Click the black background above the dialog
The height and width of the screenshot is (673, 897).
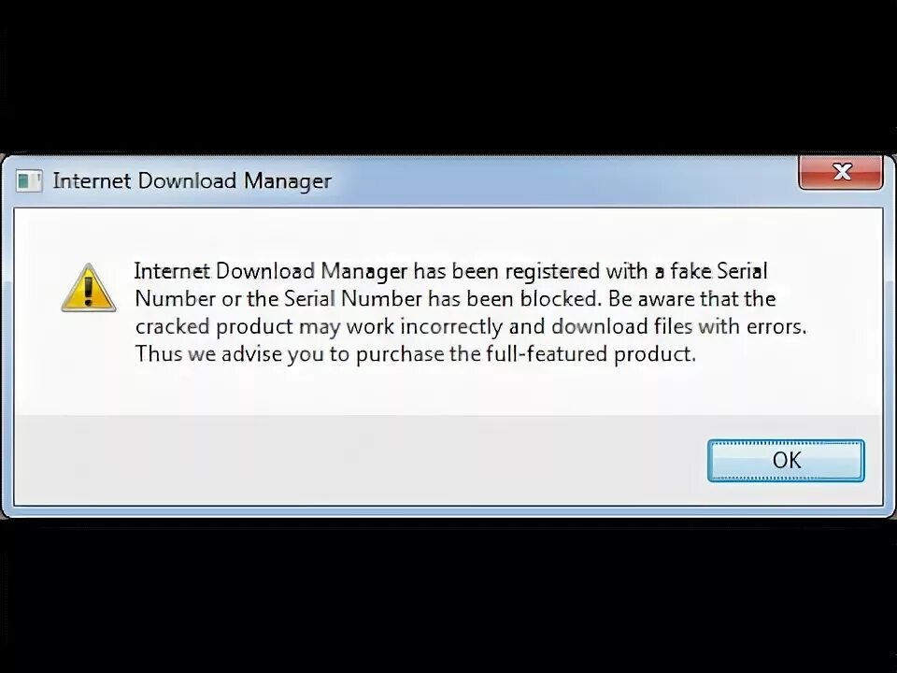[x=448, y=75]
